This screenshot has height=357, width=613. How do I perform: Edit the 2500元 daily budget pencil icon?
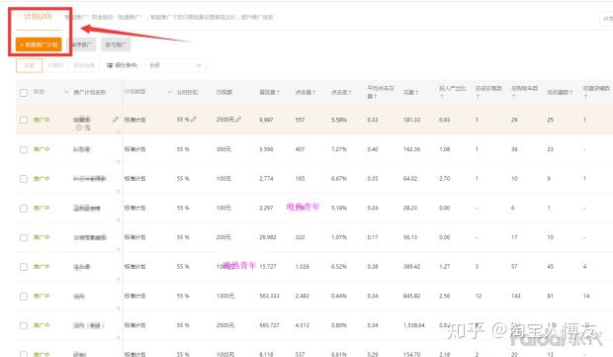pyautogui.click(x=238, y=120)
